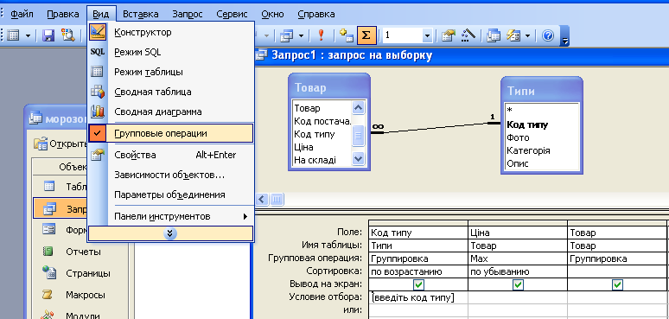This screenshot has width=669, height=319.
Task: Click the Build expression wand icon
Action: pos(468,35)
